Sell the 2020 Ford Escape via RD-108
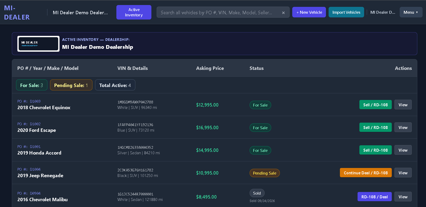This screenshot has width=426, height=207. [375, 127]
